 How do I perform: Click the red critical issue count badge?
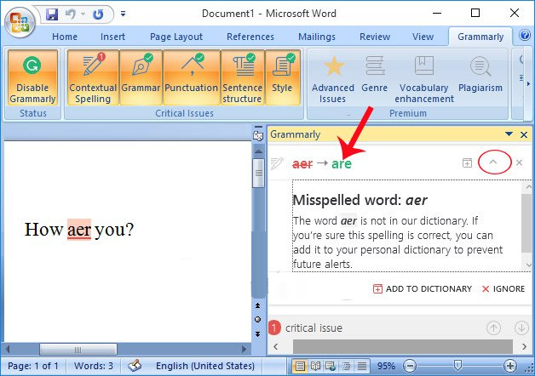[x=274, y=328]
